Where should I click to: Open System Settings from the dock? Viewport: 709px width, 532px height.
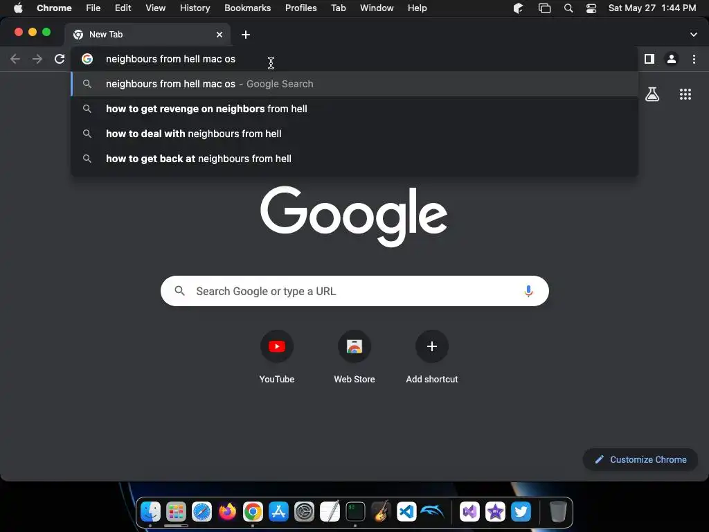click(305, 512)
